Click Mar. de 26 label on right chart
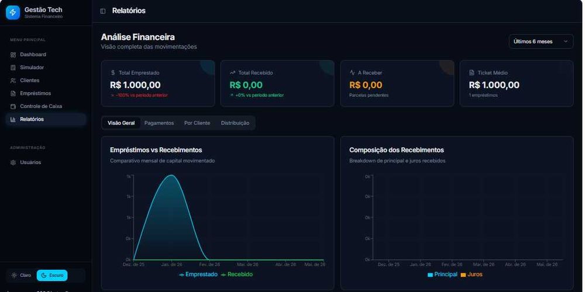The width and height of the screenshot is (585, 292). pos(484,265)
